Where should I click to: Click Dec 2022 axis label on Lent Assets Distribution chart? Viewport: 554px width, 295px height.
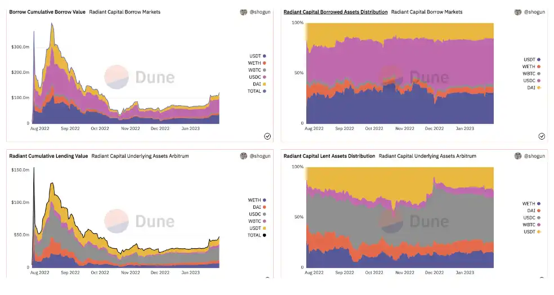point(434,272)
